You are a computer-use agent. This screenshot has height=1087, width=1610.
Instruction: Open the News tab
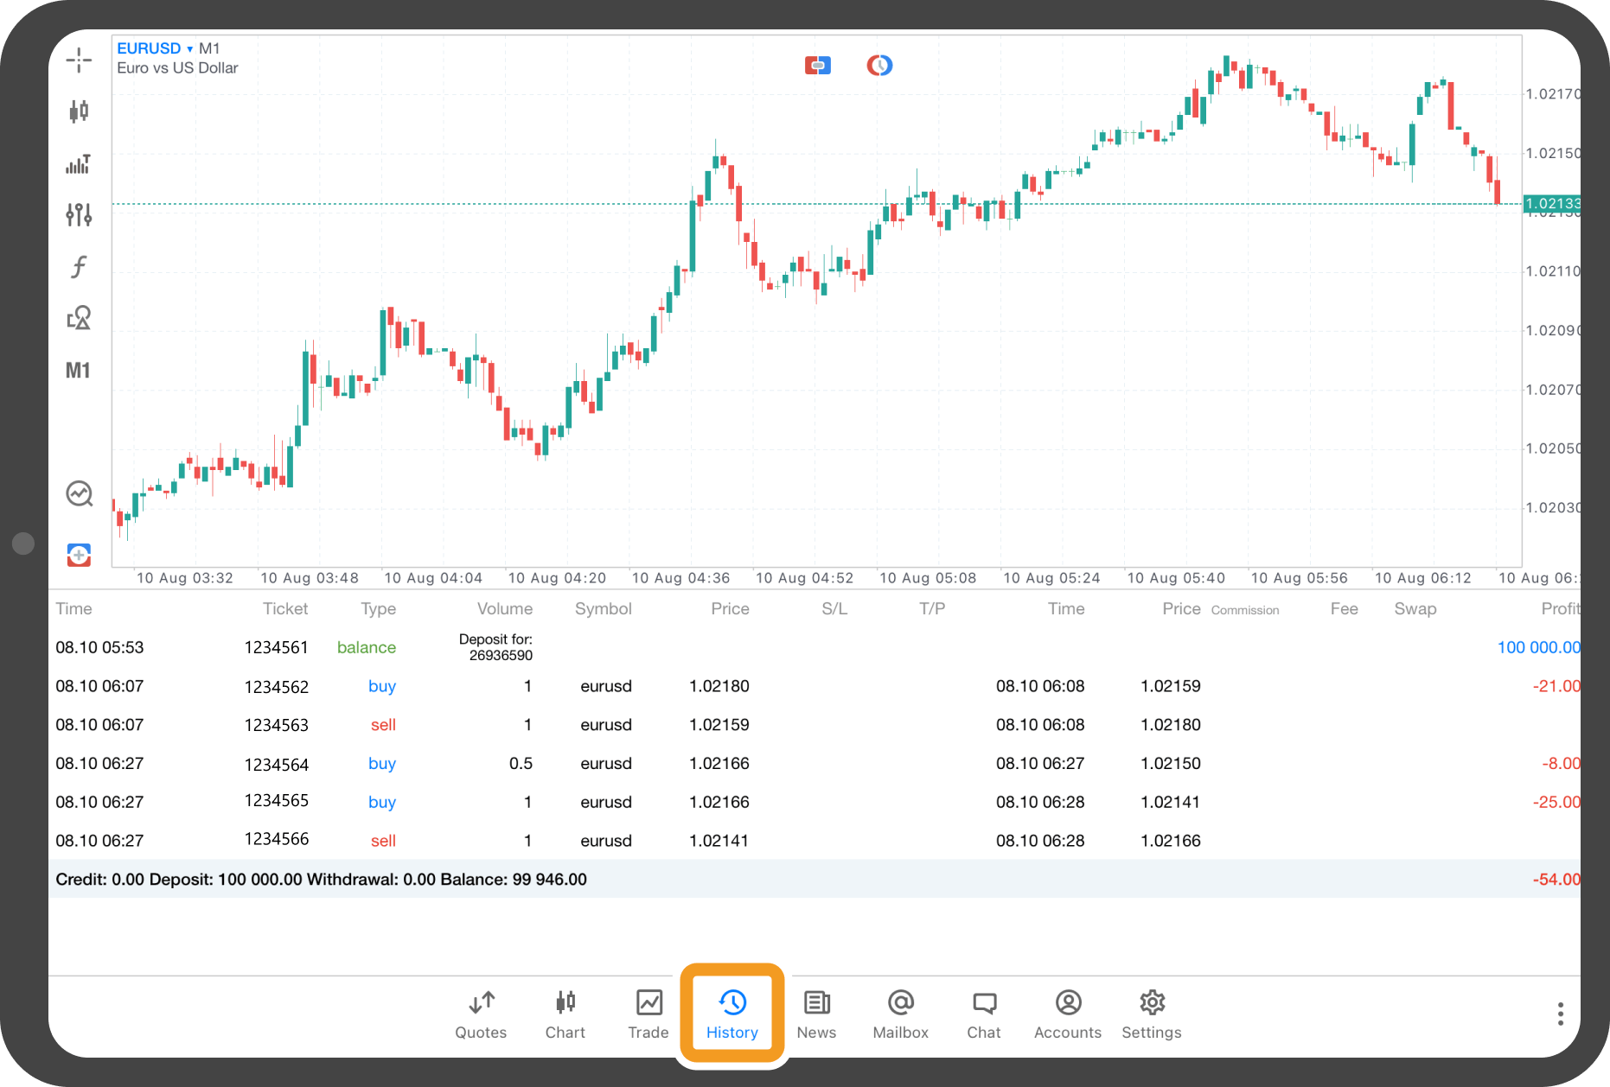pos(816,1014)
